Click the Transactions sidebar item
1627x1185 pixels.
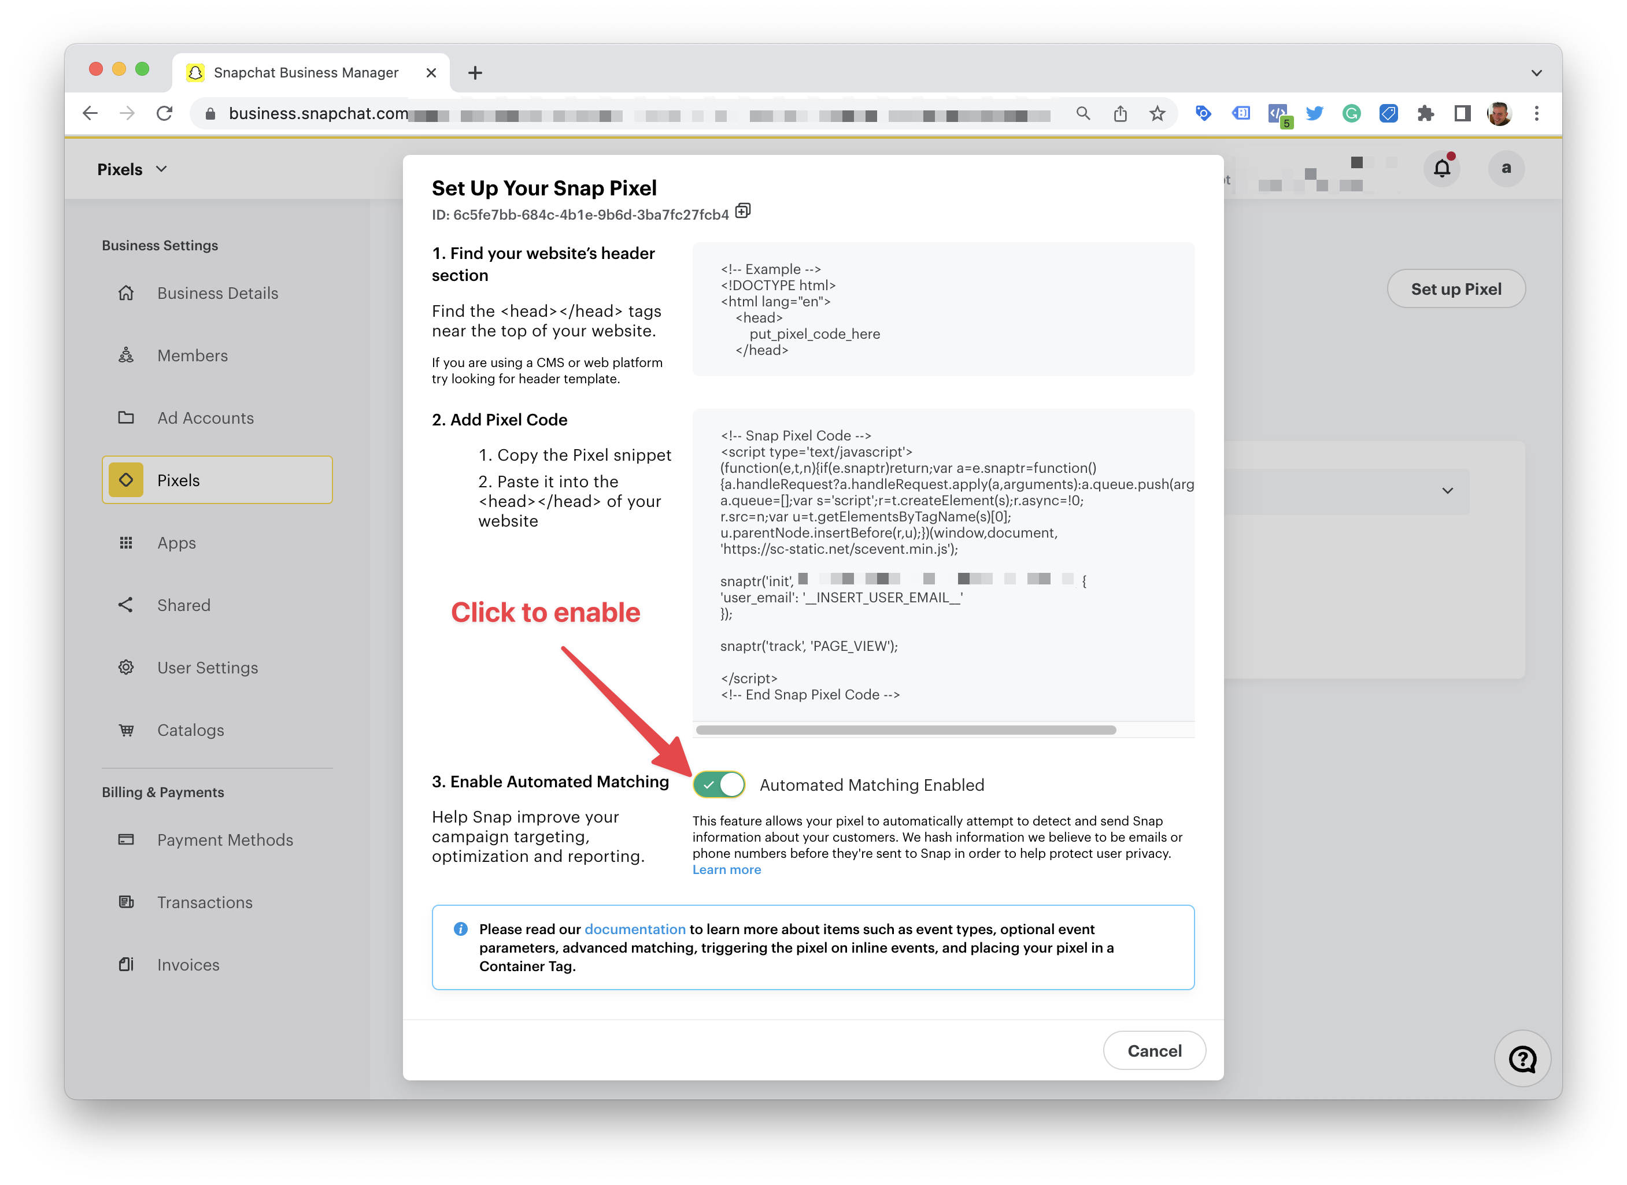[x=206, y=902]
